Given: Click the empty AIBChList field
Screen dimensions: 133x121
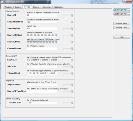Looking at the screenshot, I should 42,67.
